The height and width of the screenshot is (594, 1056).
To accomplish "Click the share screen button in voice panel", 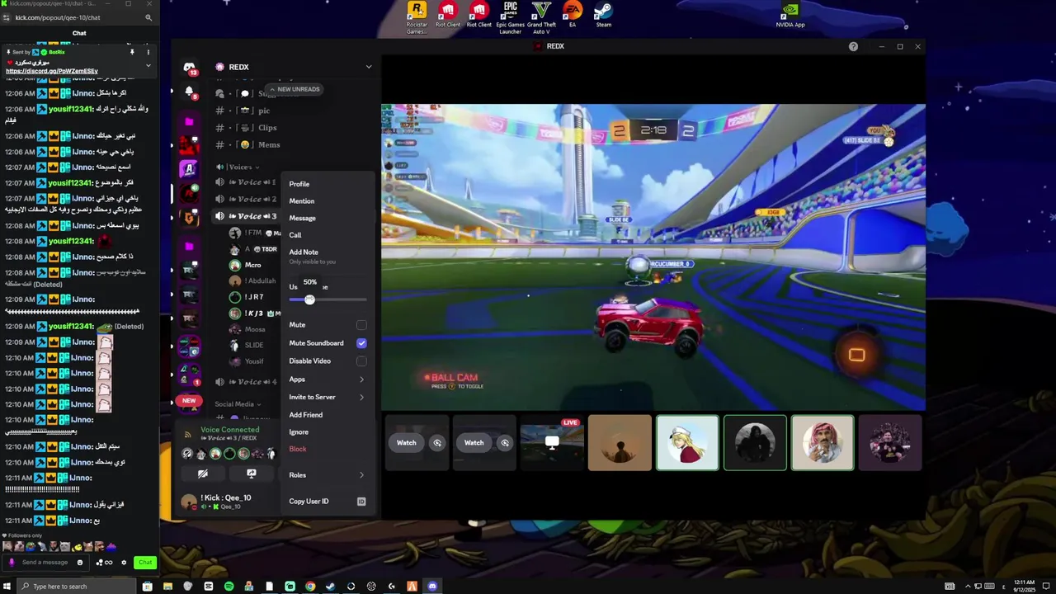I will [x=252, y=474].
